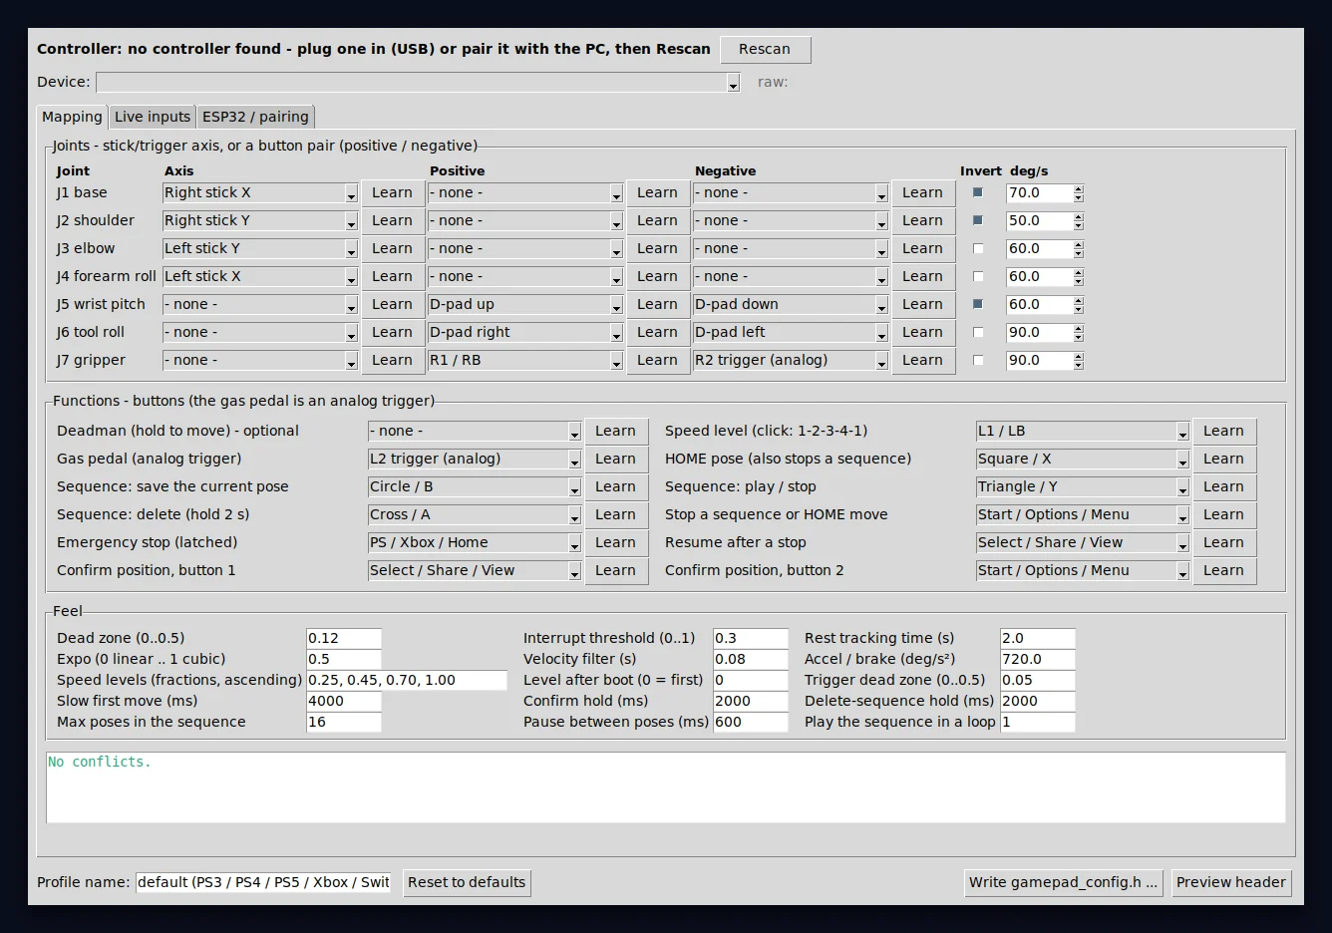The width and height of the screenshot is (1332, 933).
Task: Decrease J4 forearm roll deg/s value
Action: coord(1079,281)
